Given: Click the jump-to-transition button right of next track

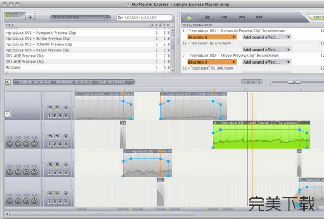Looking at the screenshot, I should pos(259,18).
